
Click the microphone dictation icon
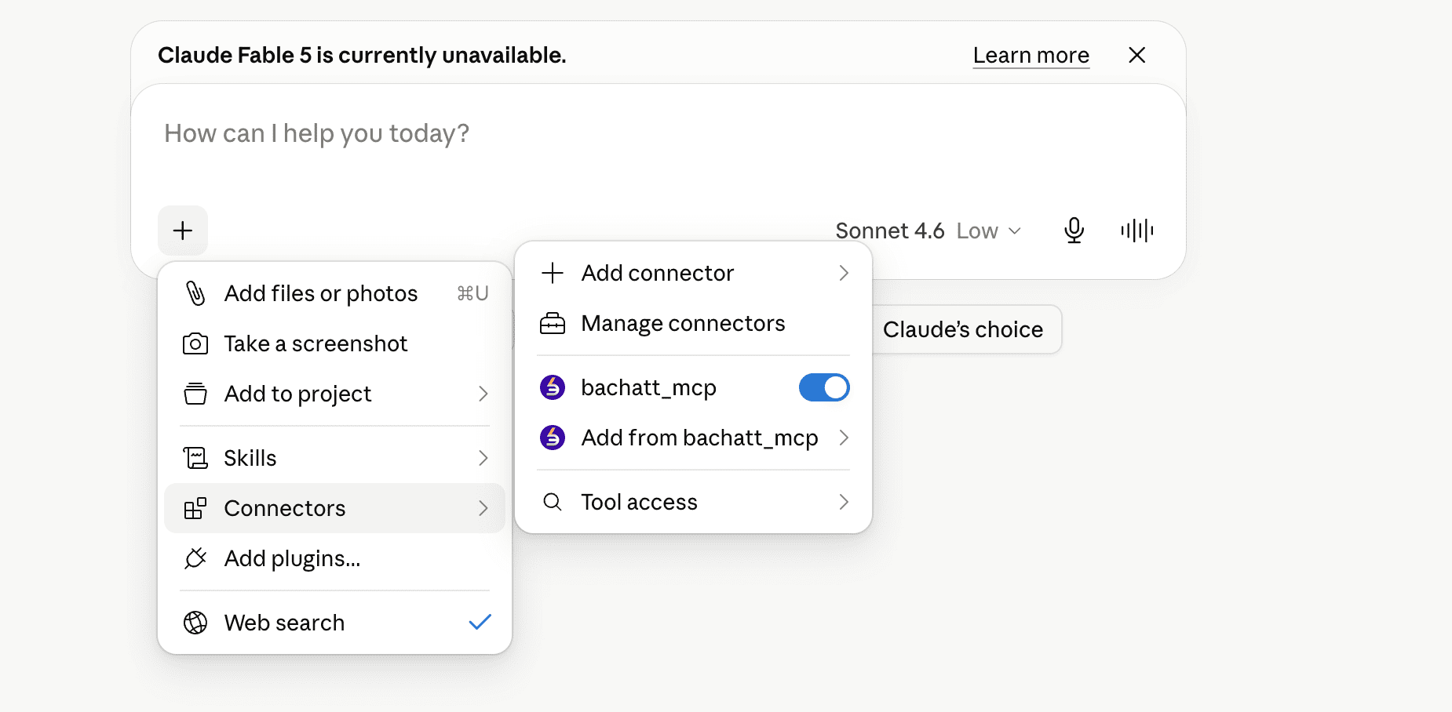tap(1074, 231)
